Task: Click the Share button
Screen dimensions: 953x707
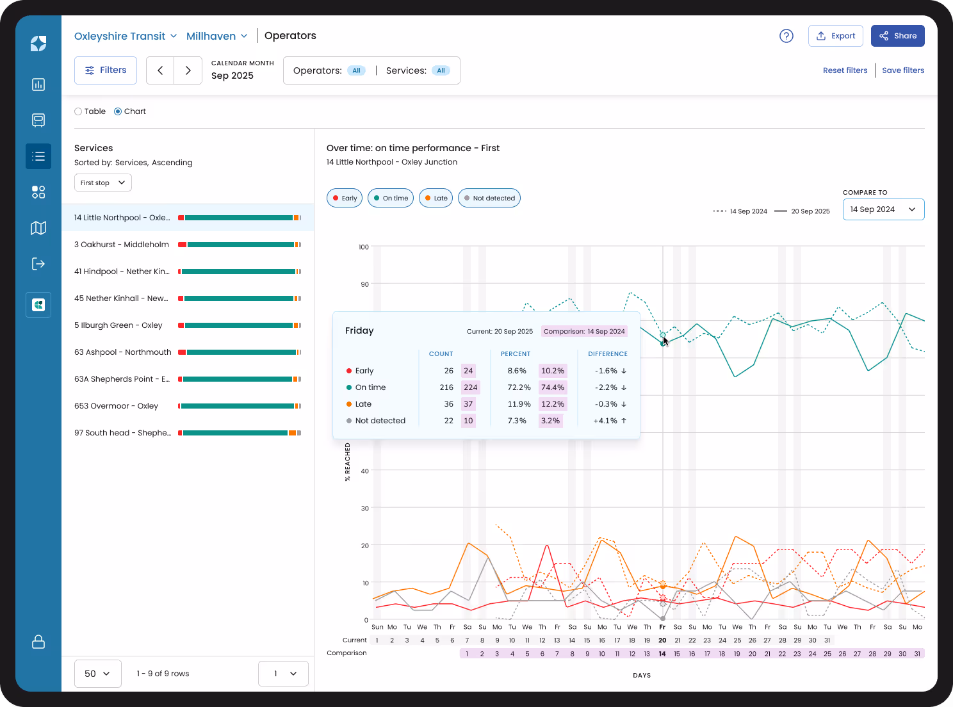Action: 897,36
